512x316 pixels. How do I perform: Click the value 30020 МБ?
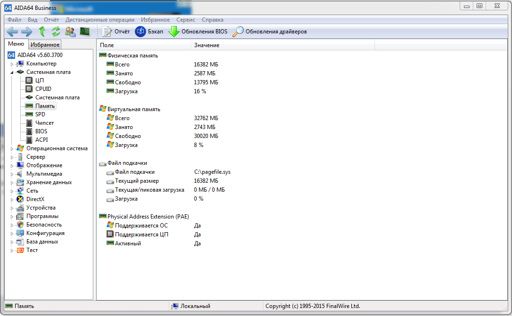click(x=206, y=136)
